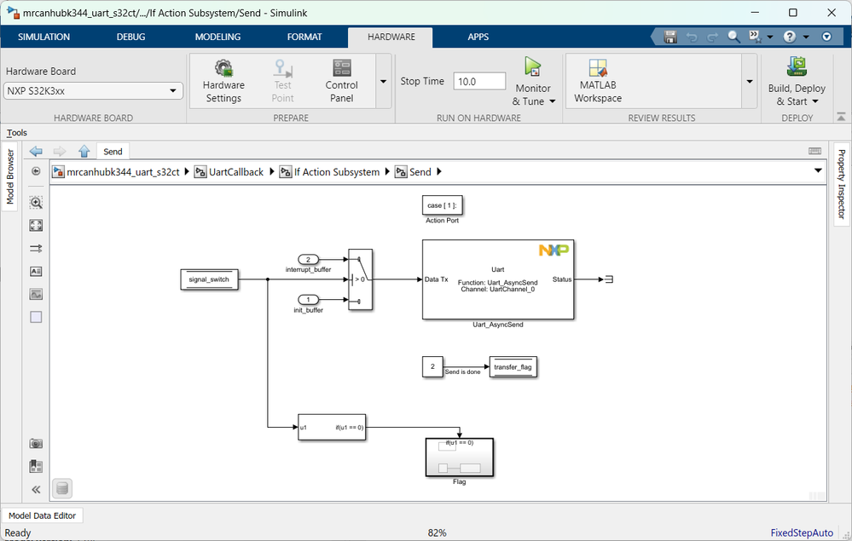
Task: Click the Search magnifier in the toolstrip
Action: pos(733,37)
